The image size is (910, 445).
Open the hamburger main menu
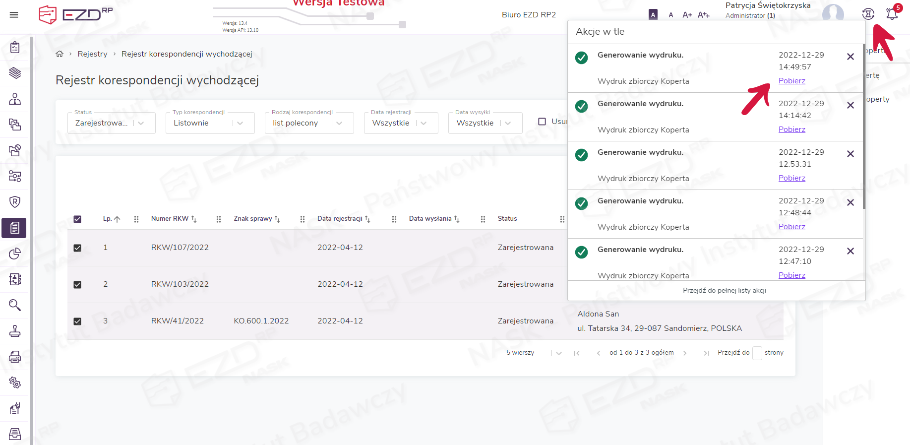pyautogui.click(x=14, y=15)
